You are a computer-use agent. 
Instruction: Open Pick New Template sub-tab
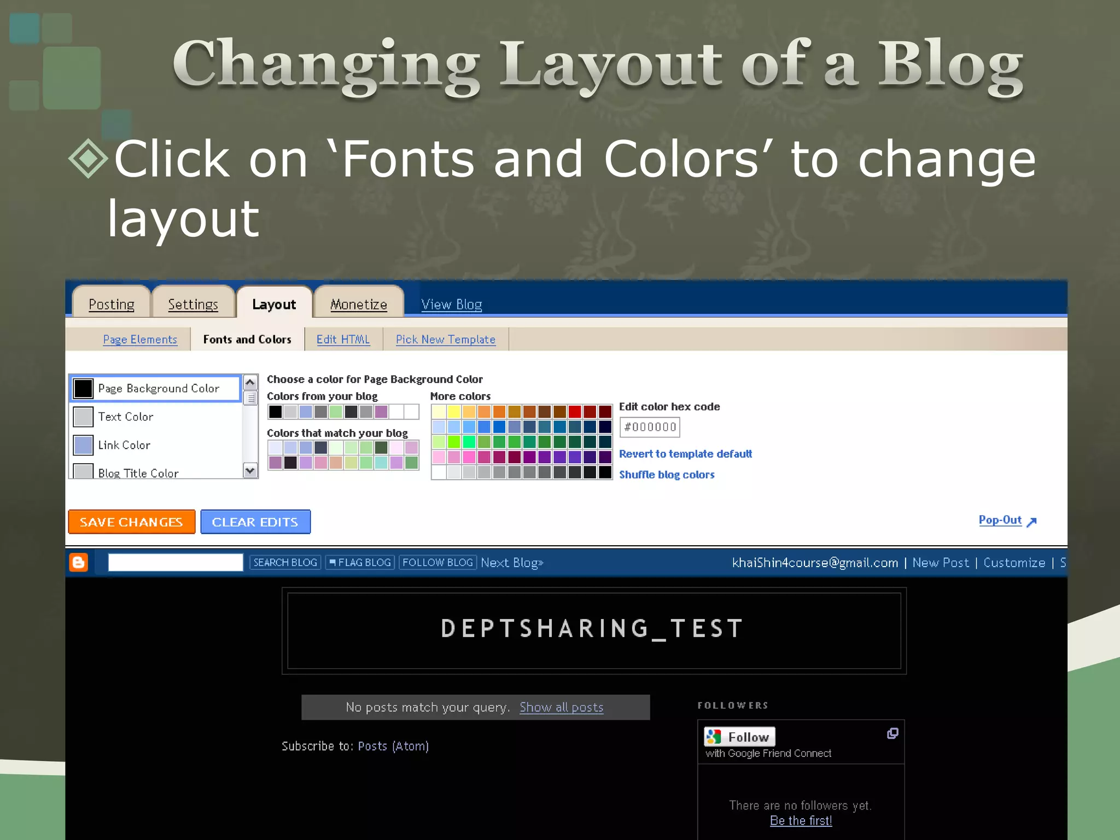pos(446,339)
